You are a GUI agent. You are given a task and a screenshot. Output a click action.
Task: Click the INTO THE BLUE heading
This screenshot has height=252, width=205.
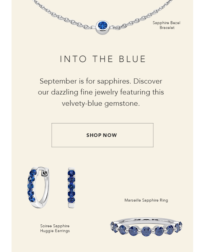pos(102,59)
